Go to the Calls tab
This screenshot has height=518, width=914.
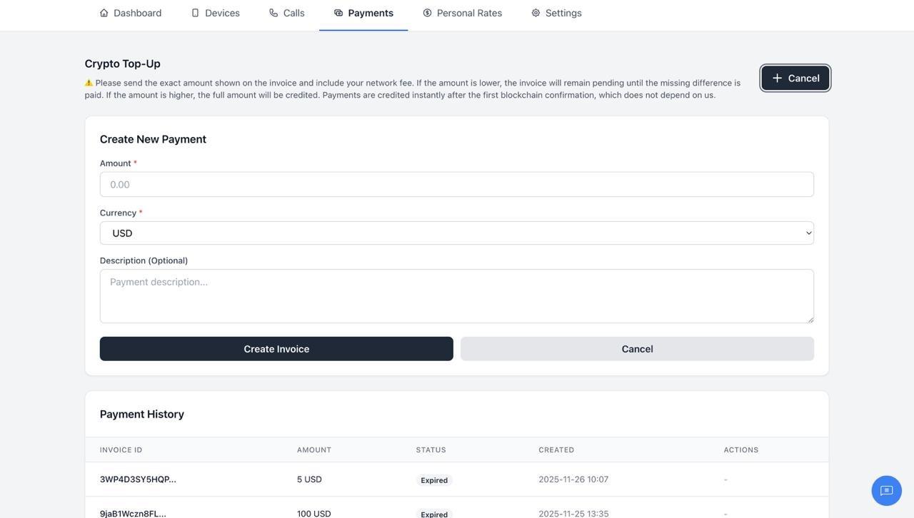(x=293, y=13)
